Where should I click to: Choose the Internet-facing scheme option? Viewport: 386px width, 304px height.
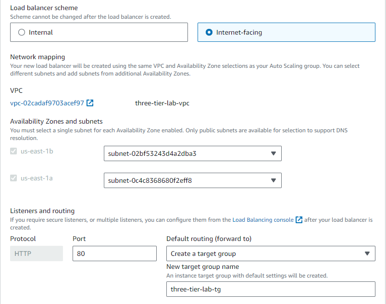pos(209,32)
